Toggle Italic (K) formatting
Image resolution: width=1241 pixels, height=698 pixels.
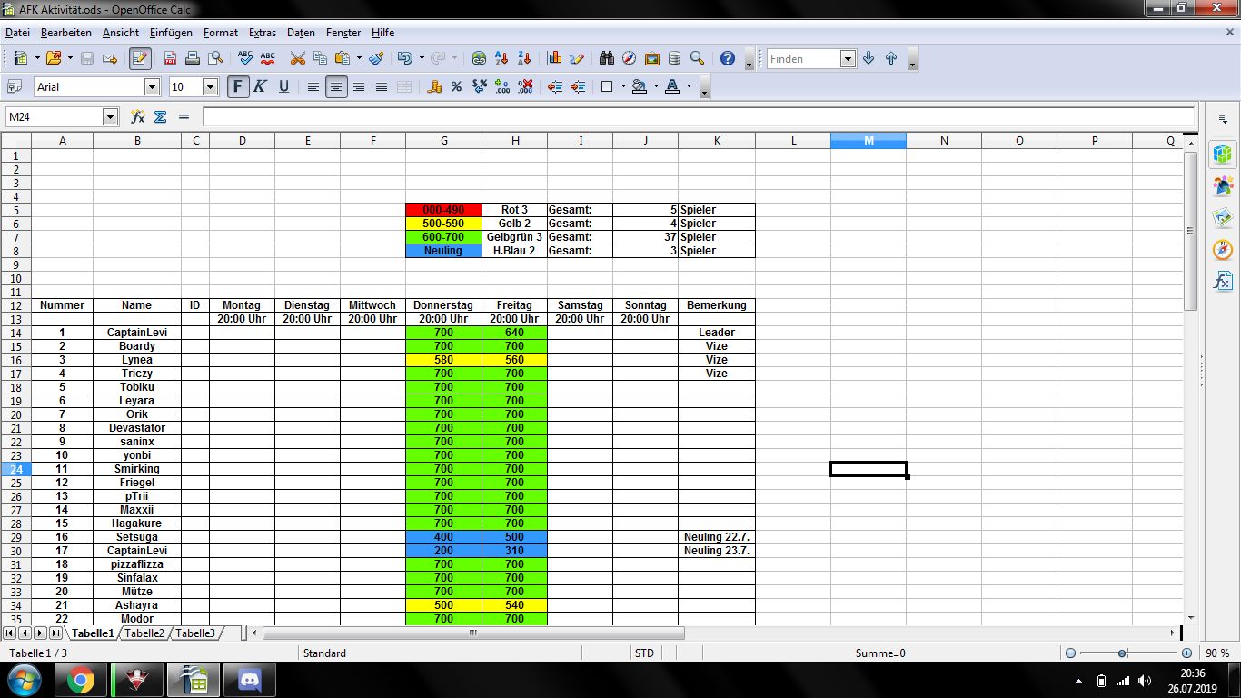(x=261, y=86)
